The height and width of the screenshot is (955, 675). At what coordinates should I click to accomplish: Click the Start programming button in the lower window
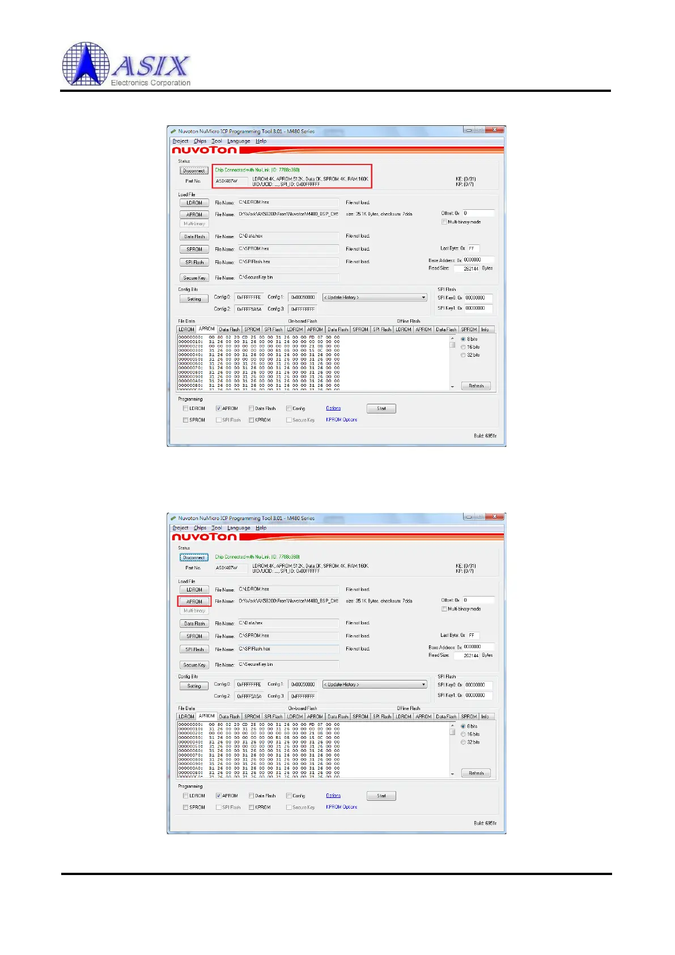[381, 796]
